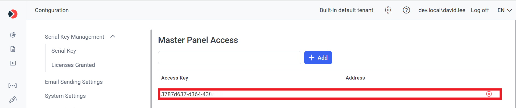Go to Email Sending Settings
Viewport: 516px width, 108px height.
coord(74,82)
